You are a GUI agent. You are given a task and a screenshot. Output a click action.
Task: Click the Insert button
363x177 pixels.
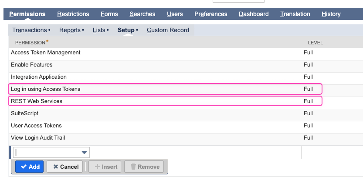[106, 167]
